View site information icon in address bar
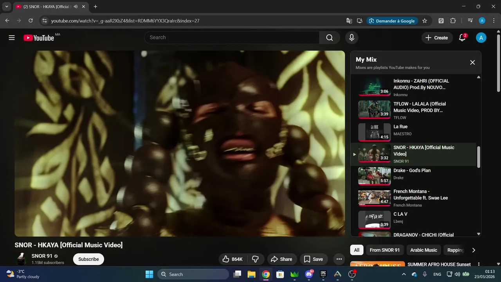The width and height of the screenshot is (501, 282). 44,21
